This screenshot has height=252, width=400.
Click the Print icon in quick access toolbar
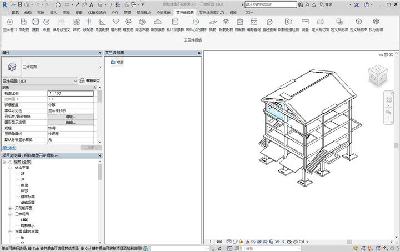pos(58,4)
